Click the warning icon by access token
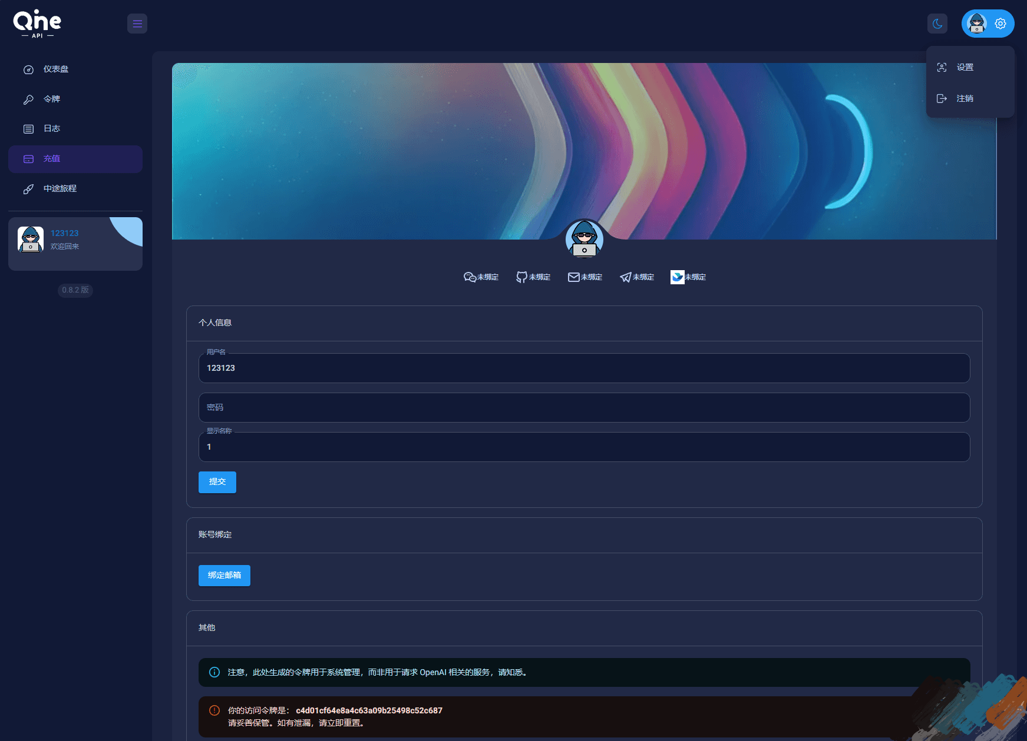 [214, 710]
